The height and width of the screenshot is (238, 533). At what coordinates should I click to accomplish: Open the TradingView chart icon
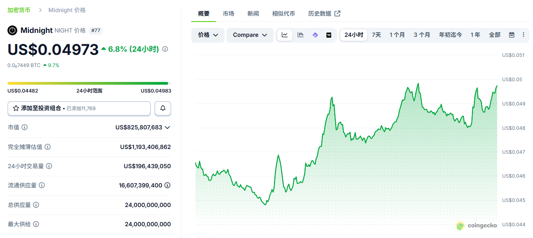329,35
